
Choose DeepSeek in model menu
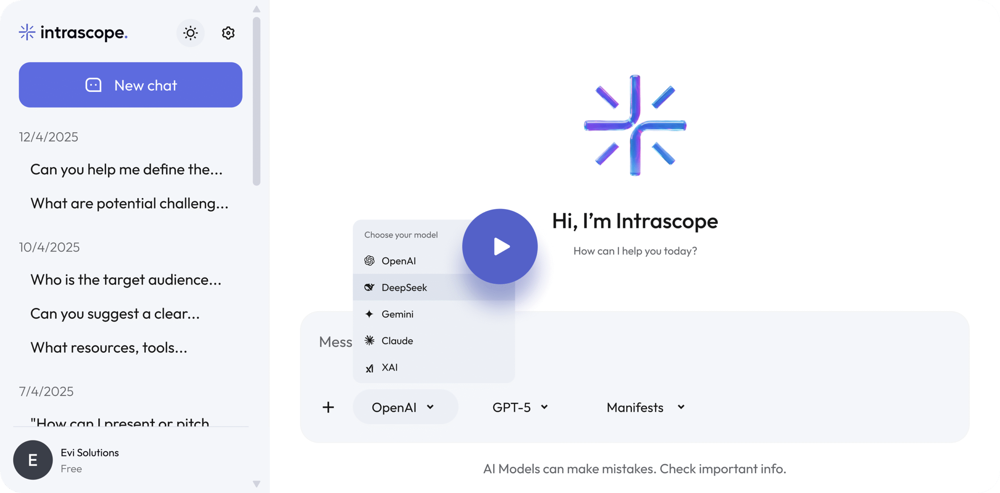pos(404,287)
